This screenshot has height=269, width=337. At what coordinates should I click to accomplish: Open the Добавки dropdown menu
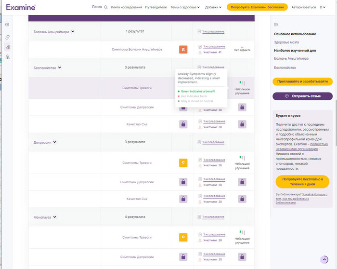(213, 7)
